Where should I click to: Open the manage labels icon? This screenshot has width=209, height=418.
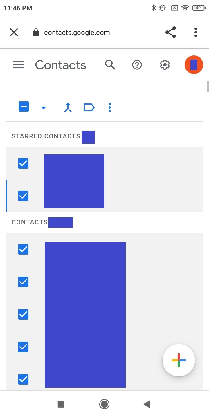coord(89,107)
